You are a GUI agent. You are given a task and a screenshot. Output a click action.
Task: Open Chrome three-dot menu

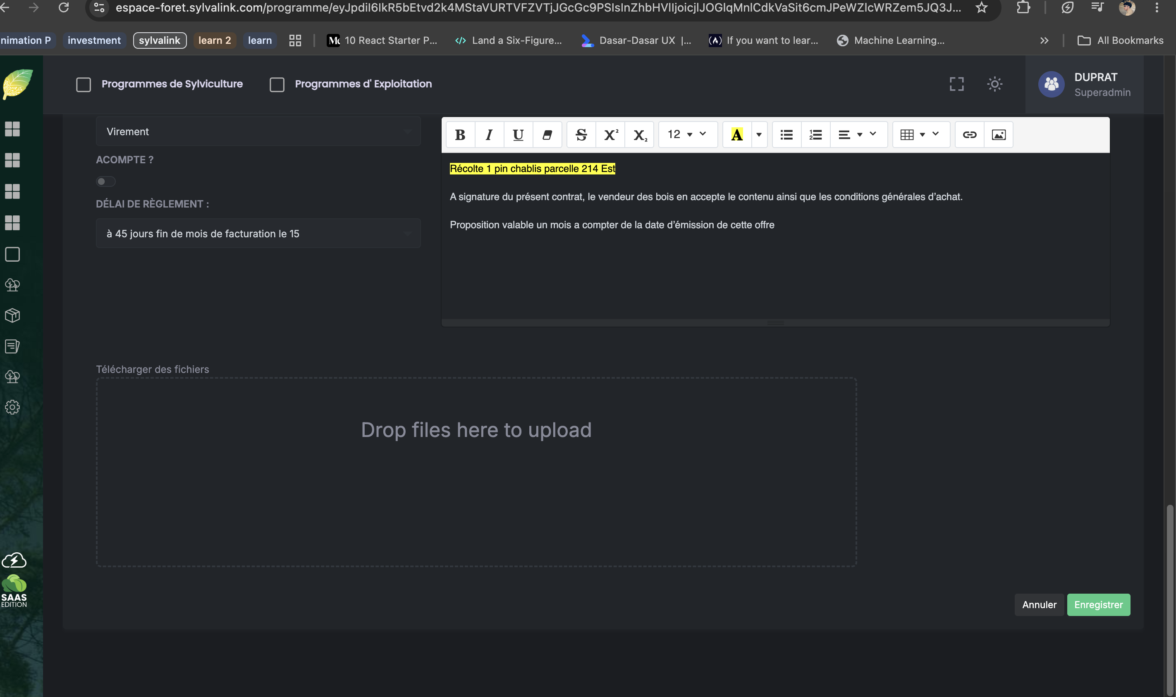[x=1157, y=7]
